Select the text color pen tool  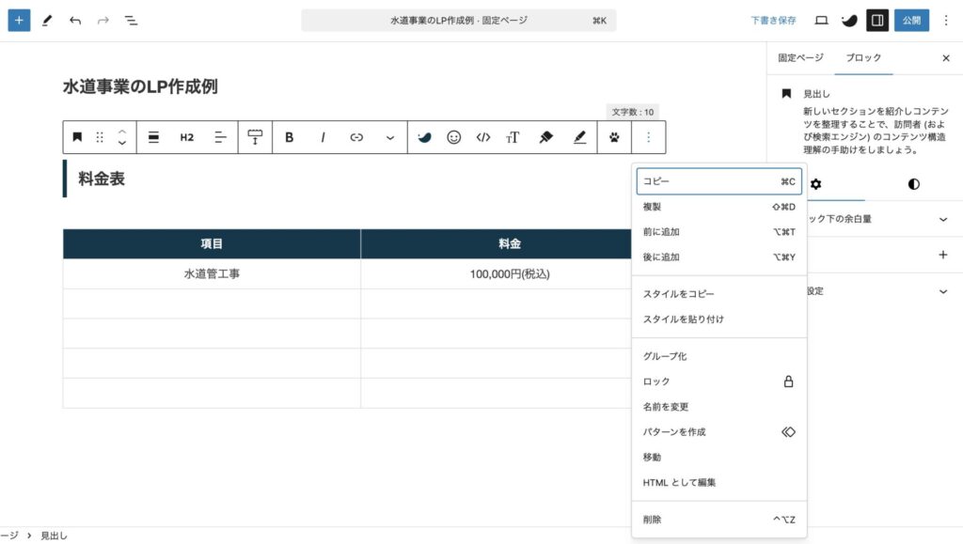pyautogui.click(x=579, y=137)
